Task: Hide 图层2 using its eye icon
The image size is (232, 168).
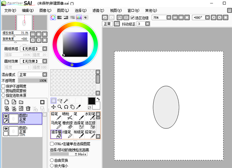Action: click(x=6, y=116)
